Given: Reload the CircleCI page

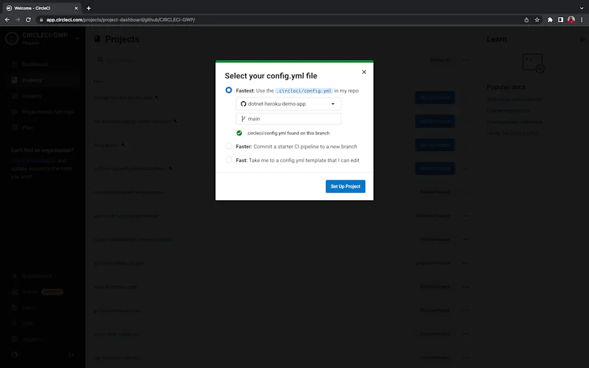Looking at the screenshot, I should 28,19.
